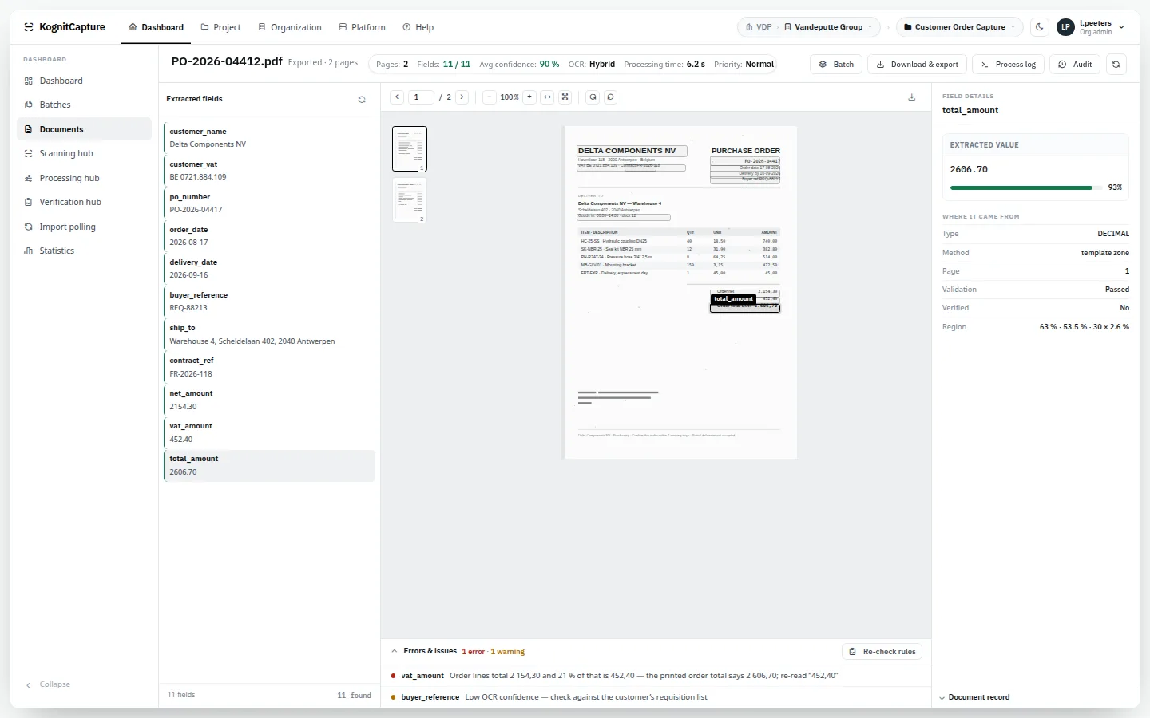
Task: Refresh the extracted fields list
Action: point(362,100)
